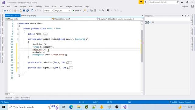Open the Debug configuration dropdown
Image resolution: width=195 pixels, height=110 pixels.
click(x=48, y=11)
